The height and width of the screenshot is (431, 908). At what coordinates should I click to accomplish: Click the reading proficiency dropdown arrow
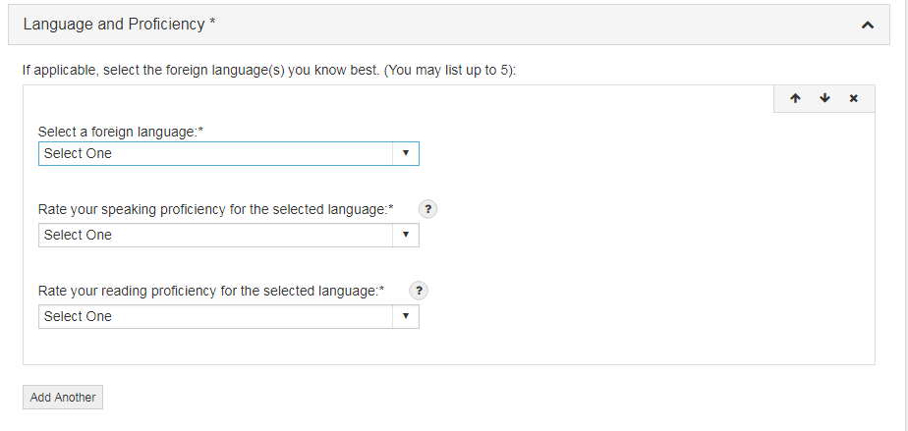coord(406,316)
